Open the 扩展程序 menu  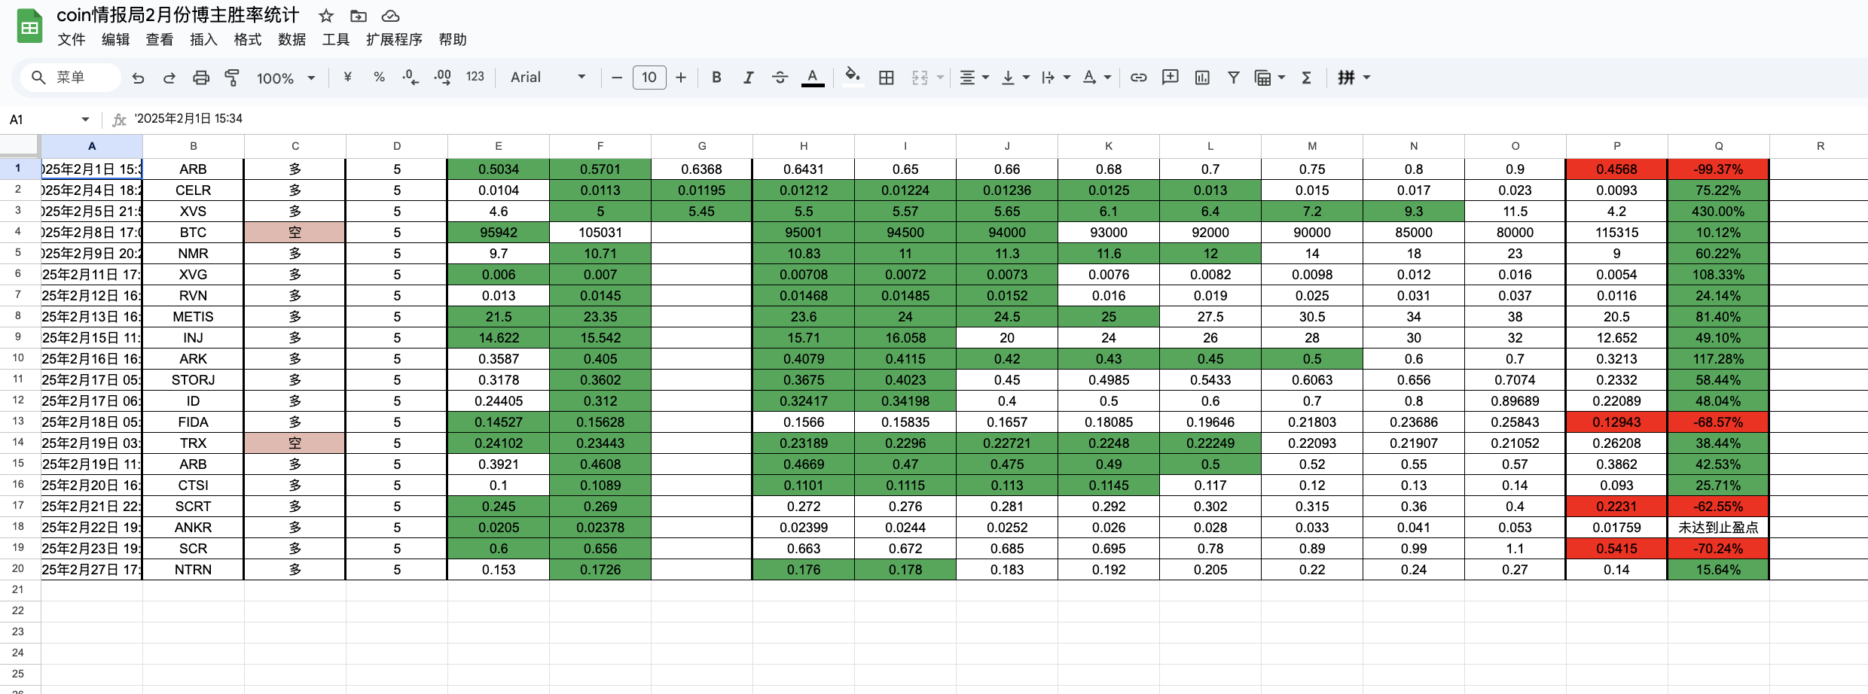[394, 40]
